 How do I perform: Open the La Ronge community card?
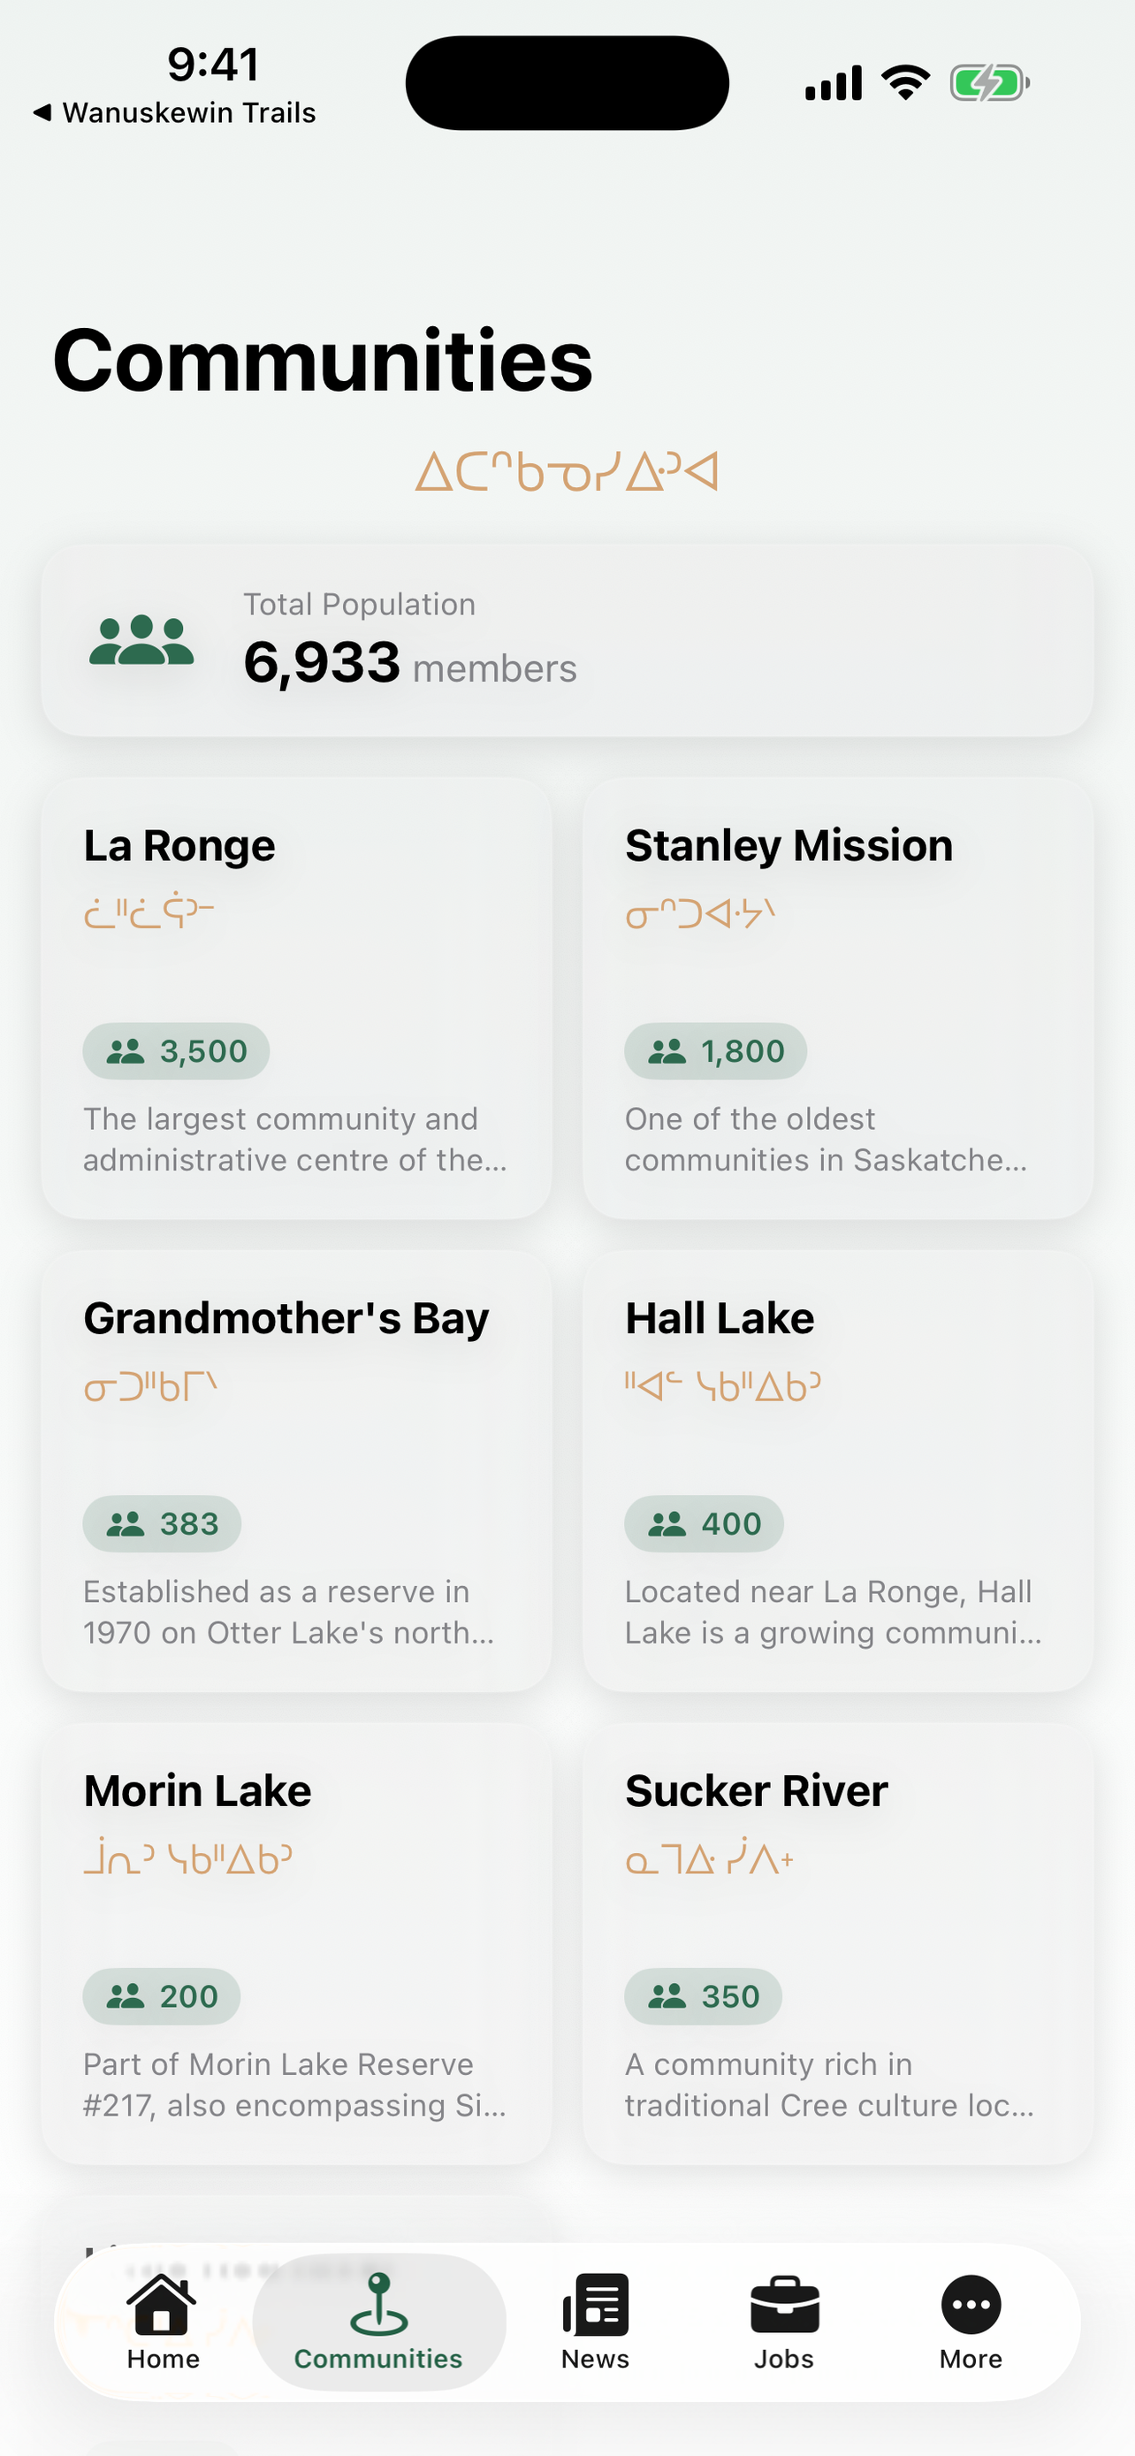(x=296, y=998)
